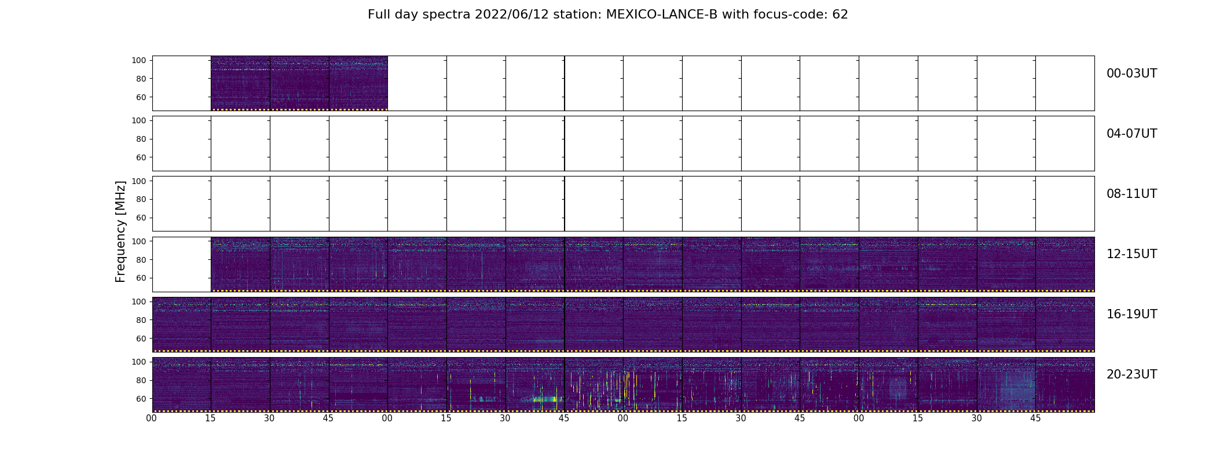Click the 60 tick label of the 04-07UT row
The height and width of the screenshot is (463, 1216).
pos(141,157)
